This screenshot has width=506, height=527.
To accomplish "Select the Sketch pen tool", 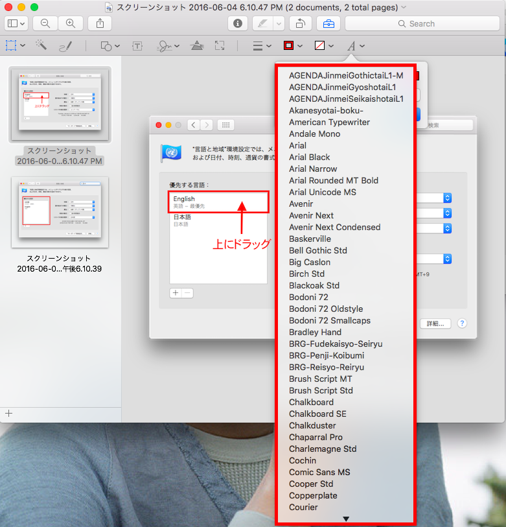I will pos(65,46).
